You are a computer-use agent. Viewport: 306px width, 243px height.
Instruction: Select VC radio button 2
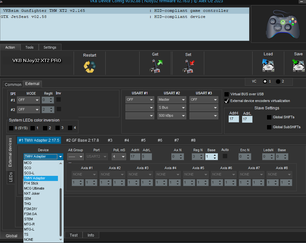pos(278,82)
